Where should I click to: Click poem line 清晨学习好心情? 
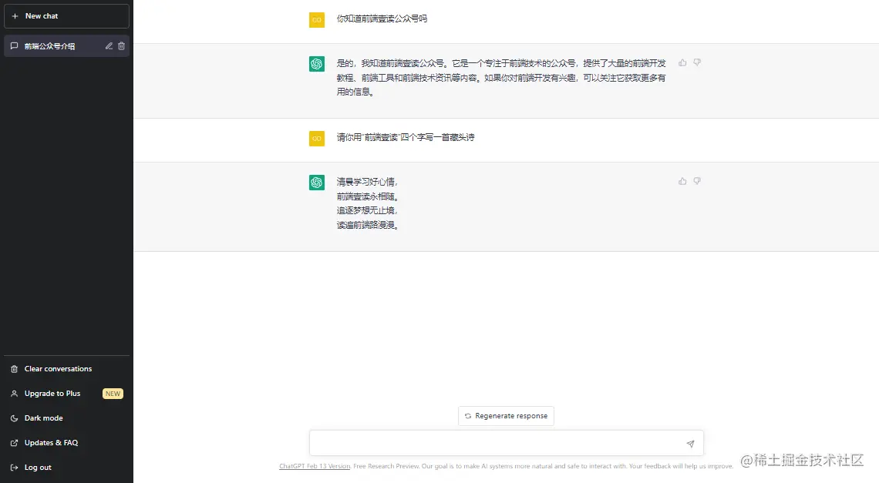367,182
